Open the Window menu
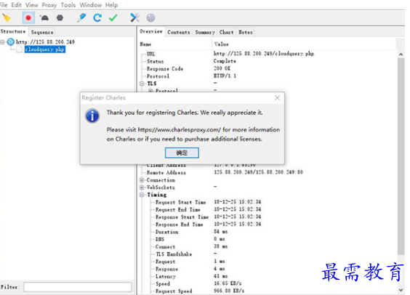 click(91, 5)
